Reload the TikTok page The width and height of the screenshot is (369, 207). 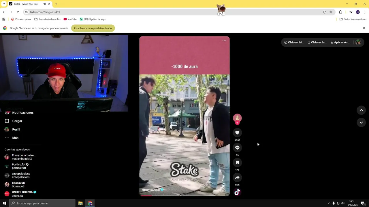coord(18,12)
